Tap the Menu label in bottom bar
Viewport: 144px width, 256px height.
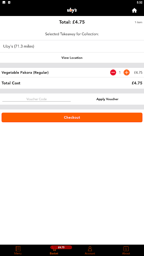18,253
